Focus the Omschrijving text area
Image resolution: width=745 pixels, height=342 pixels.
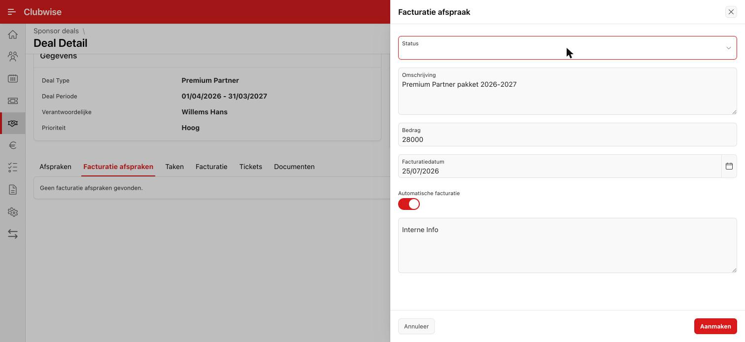567,91
